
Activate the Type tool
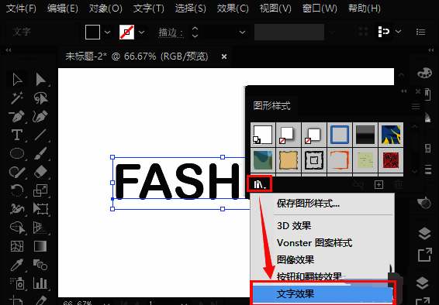17,135
